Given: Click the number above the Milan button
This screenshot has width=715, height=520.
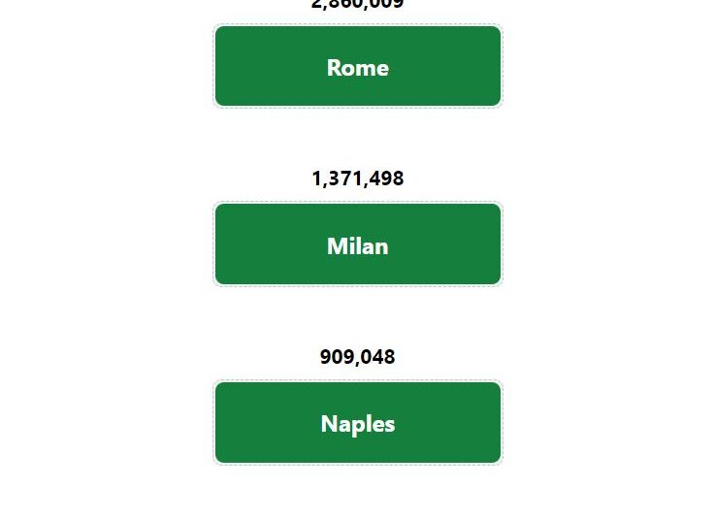Looking at the screenshot, I should point(358,179).
